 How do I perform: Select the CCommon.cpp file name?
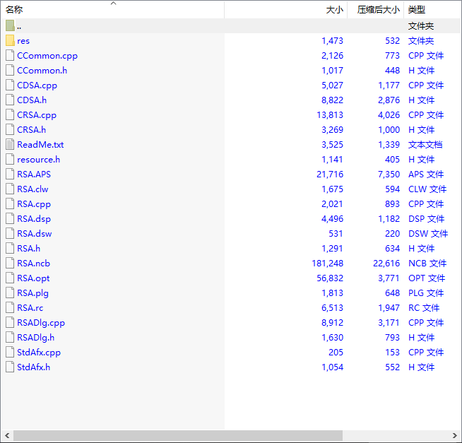[47, 56]
